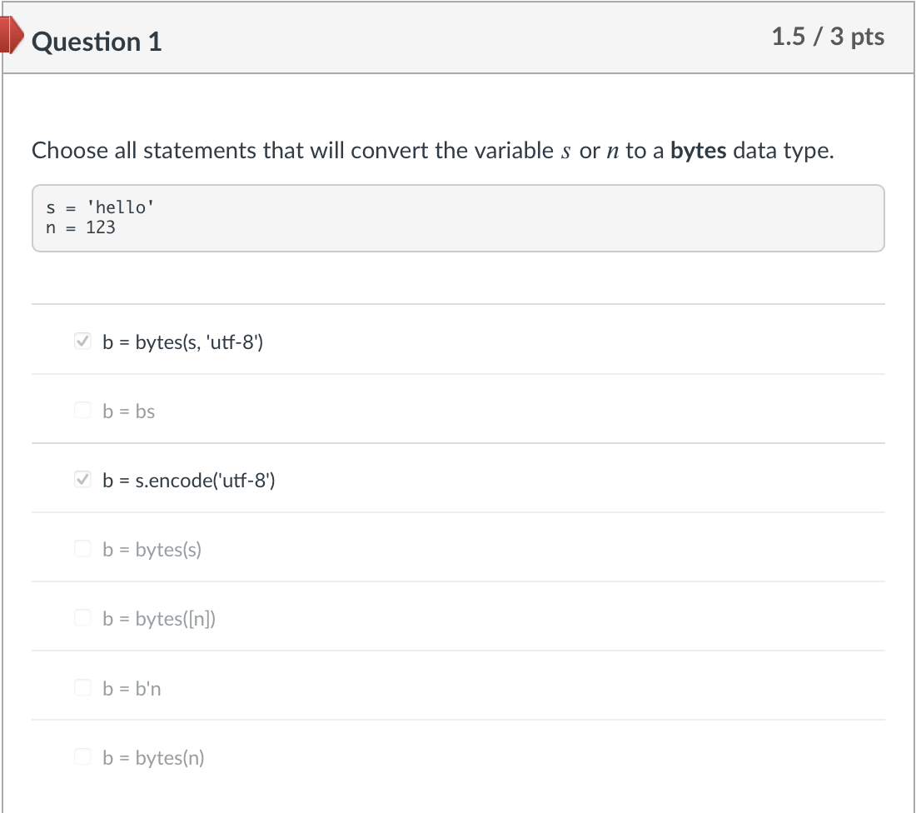
Task: Tick the b = bytes(n) checkbox
Action: pos(82,756)
